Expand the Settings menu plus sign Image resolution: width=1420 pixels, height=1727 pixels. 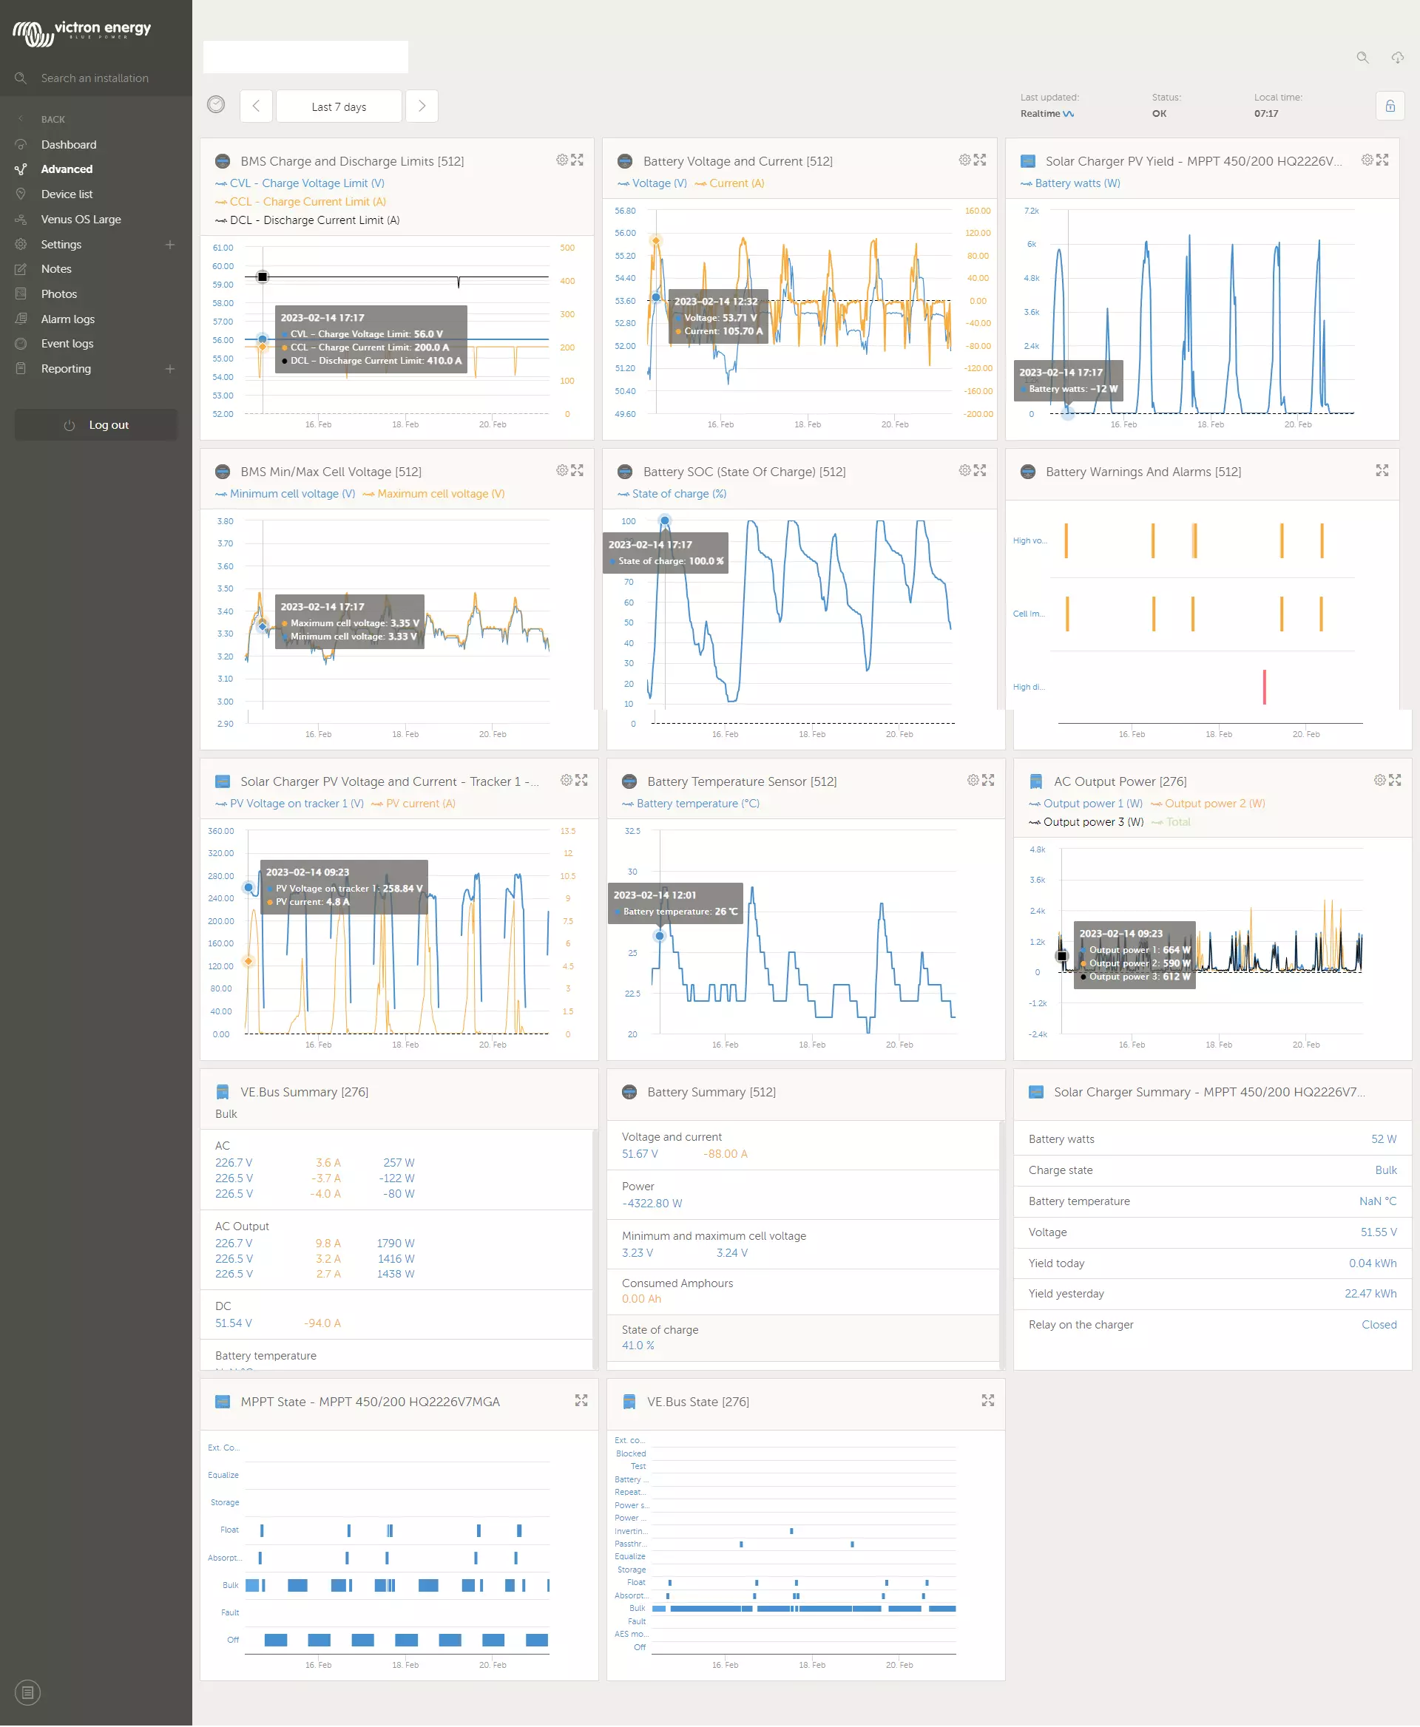click(x=170, y=245)
